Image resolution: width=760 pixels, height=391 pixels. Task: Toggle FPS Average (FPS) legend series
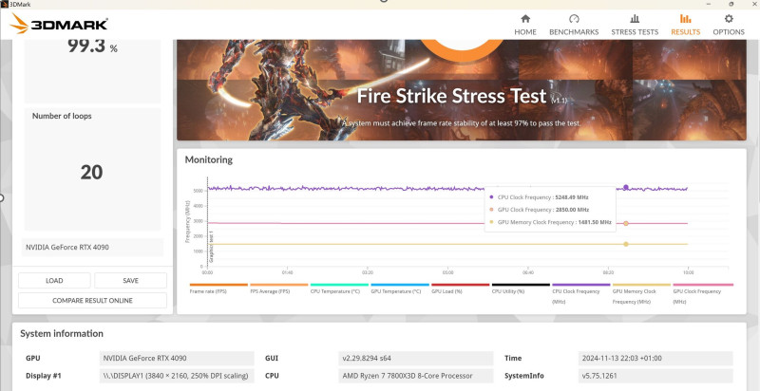(x=278, y=289)
